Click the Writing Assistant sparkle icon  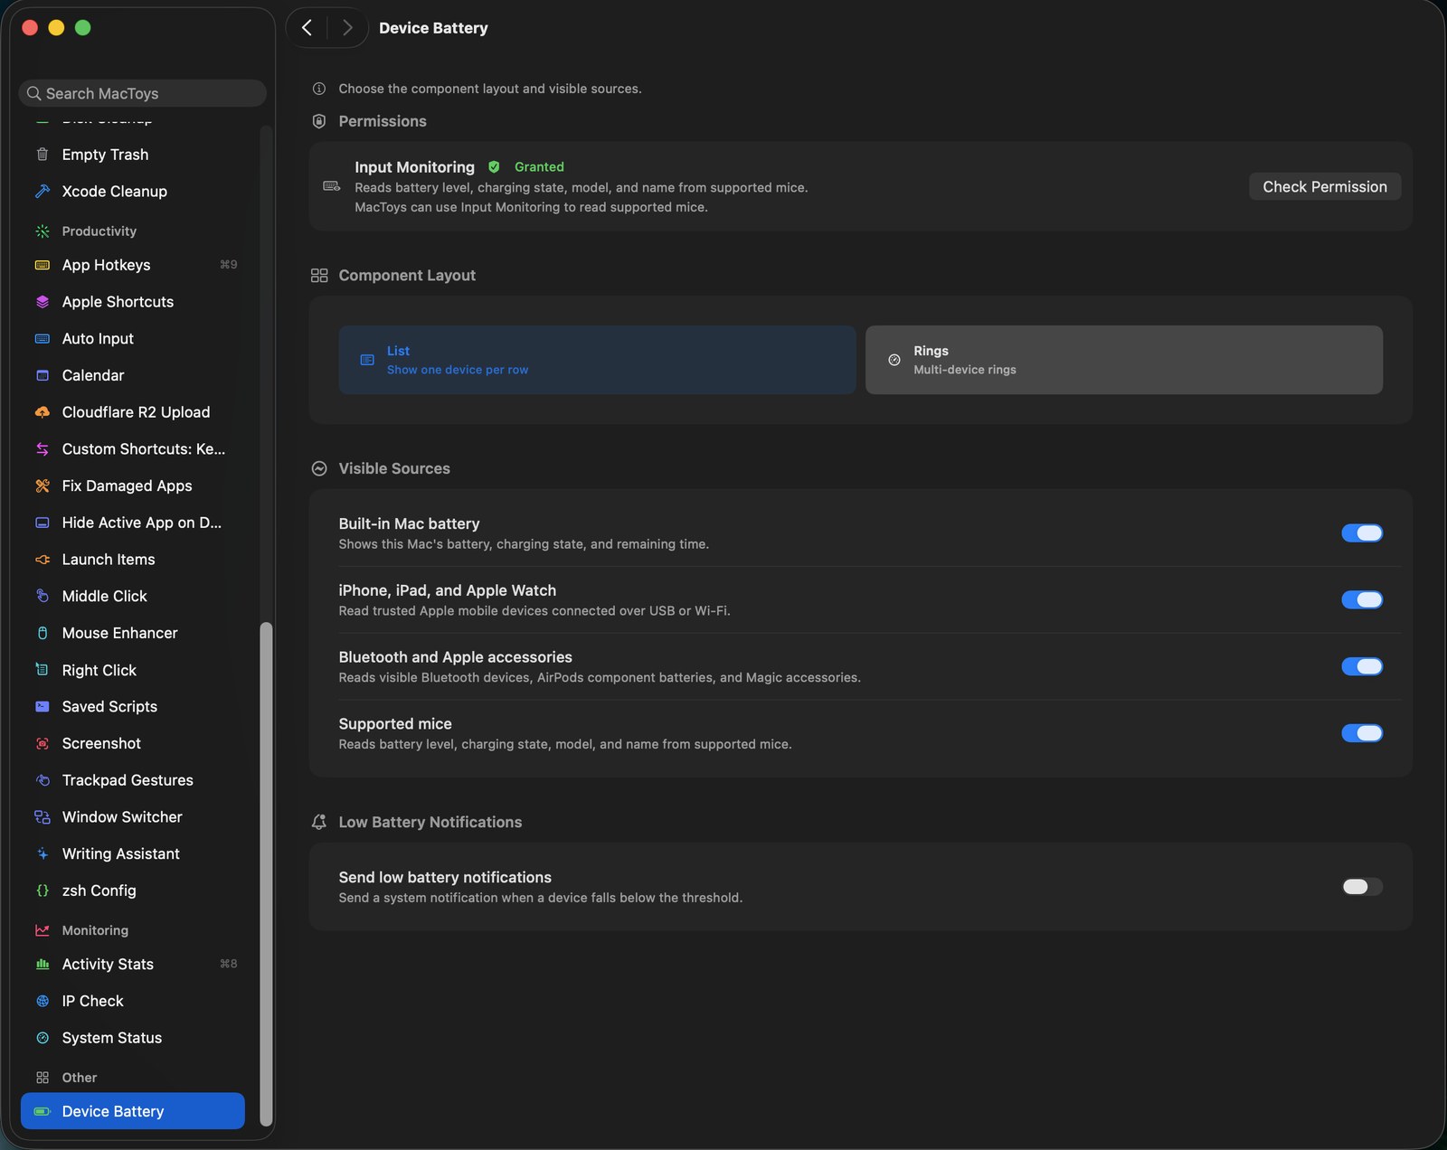43,854
